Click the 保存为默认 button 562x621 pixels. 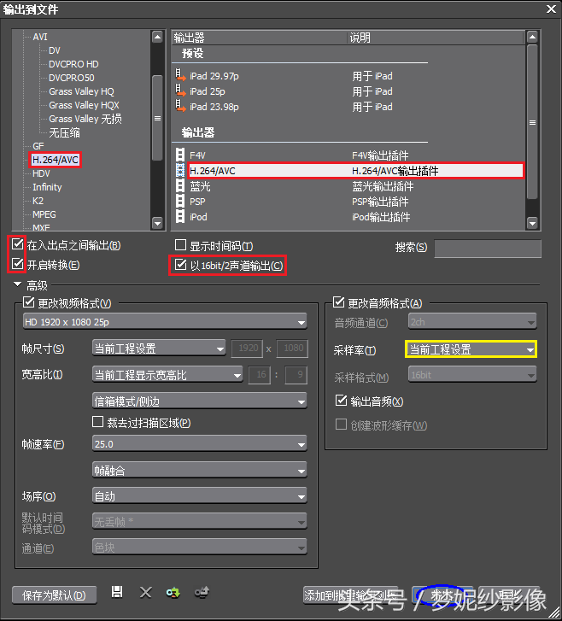(x=55, y=595)
